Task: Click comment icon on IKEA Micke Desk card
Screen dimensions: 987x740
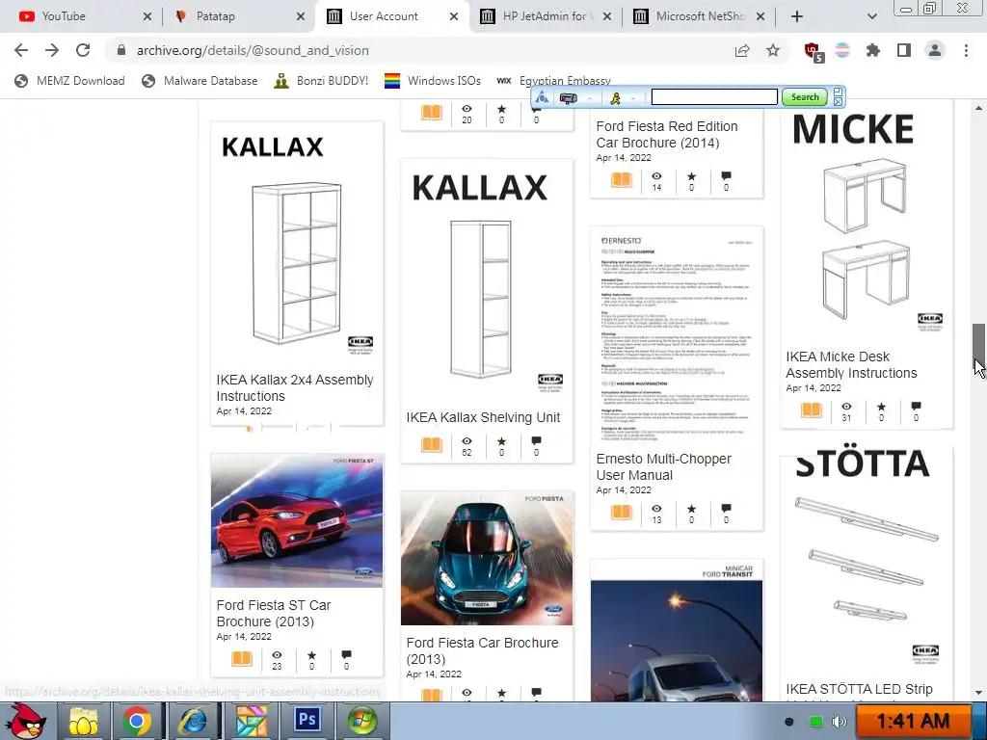Action: pos(916,406)
